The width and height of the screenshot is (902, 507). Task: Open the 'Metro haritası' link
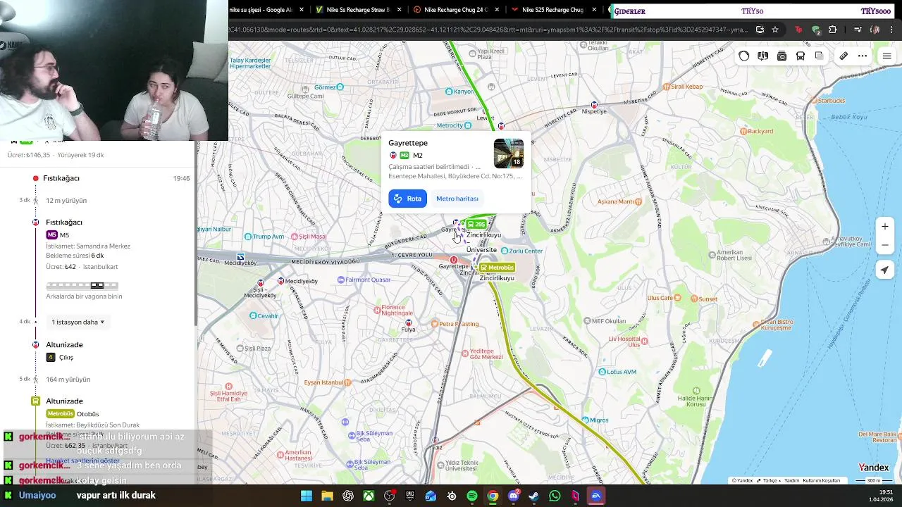click(457, 199)
